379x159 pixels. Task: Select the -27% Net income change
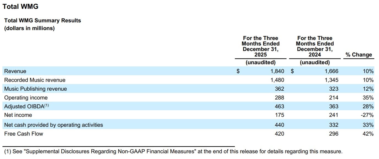click(367, 115)
